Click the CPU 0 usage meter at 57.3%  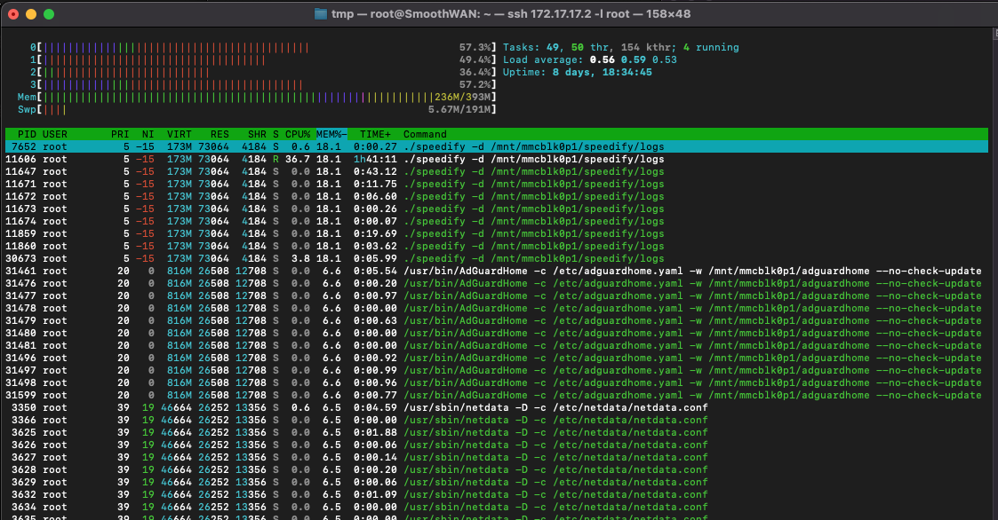pos(263,48)
